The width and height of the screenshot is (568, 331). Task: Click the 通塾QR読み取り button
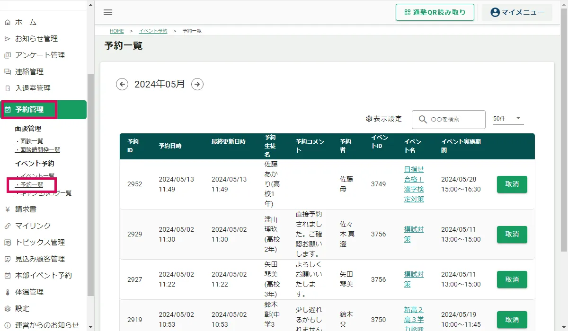point(435,12)
